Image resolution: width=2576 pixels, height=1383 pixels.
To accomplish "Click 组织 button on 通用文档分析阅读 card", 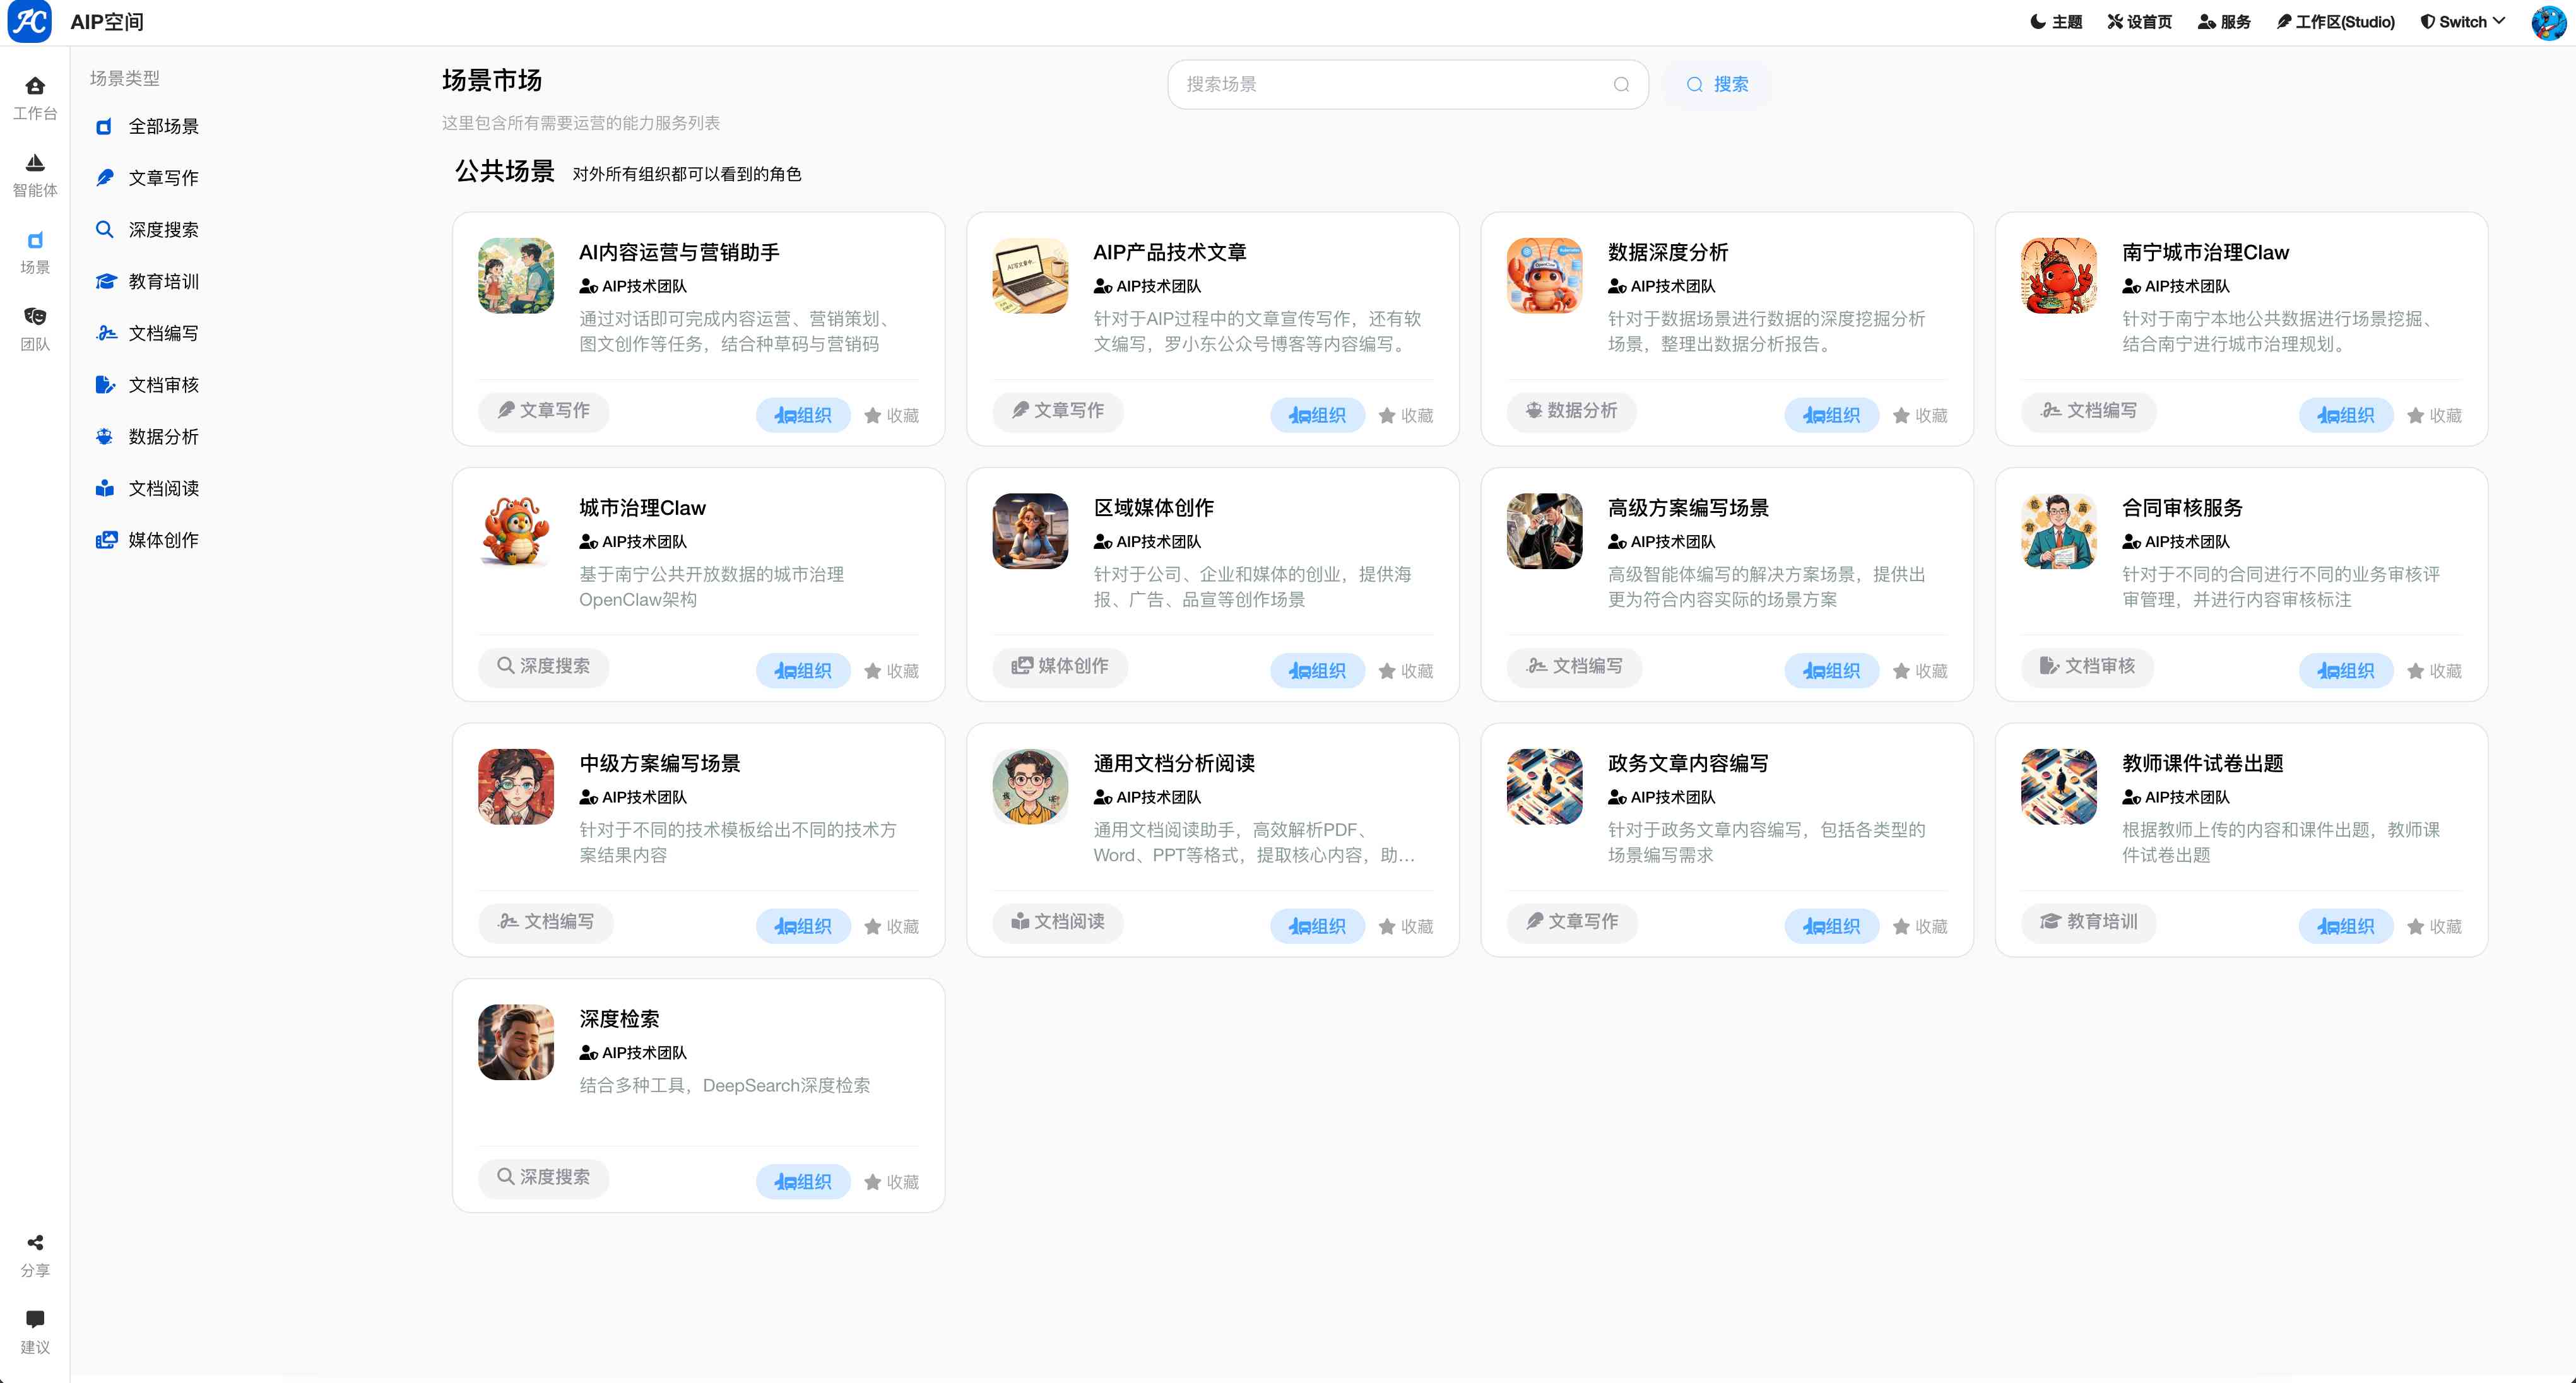I will (1317, 926).
